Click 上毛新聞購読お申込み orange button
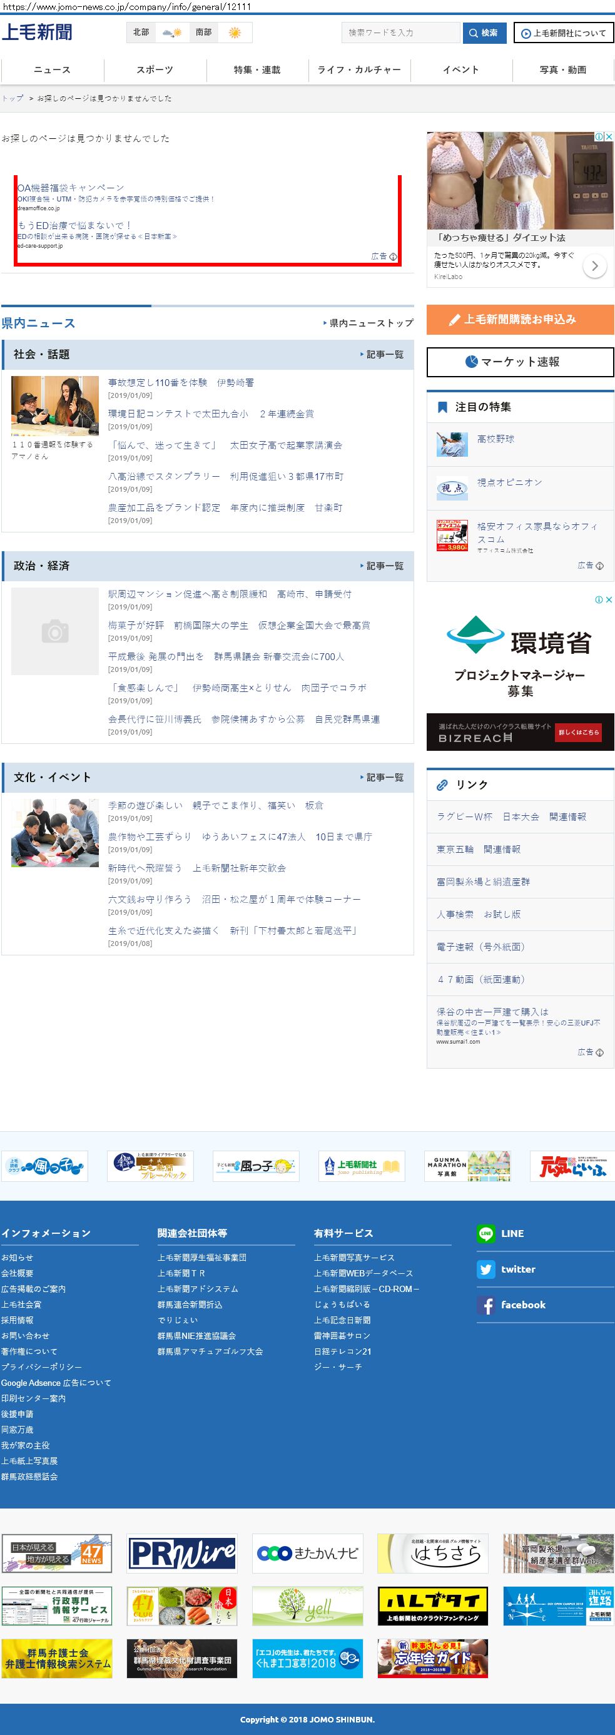Screen dimensions: 615x1735 click(x=519, y=319)
